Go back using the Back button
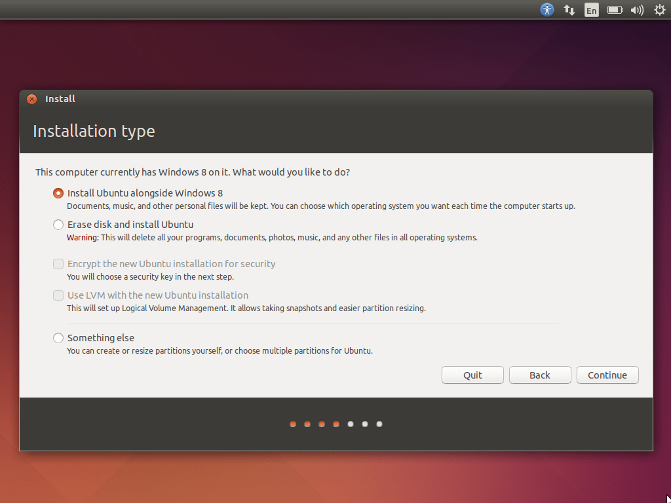671x503 pixels. click(x=540, y=375)
